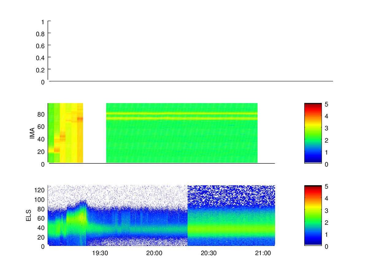
Task: Click the 120 tick on ELS axis
Action: coord(40,190)
